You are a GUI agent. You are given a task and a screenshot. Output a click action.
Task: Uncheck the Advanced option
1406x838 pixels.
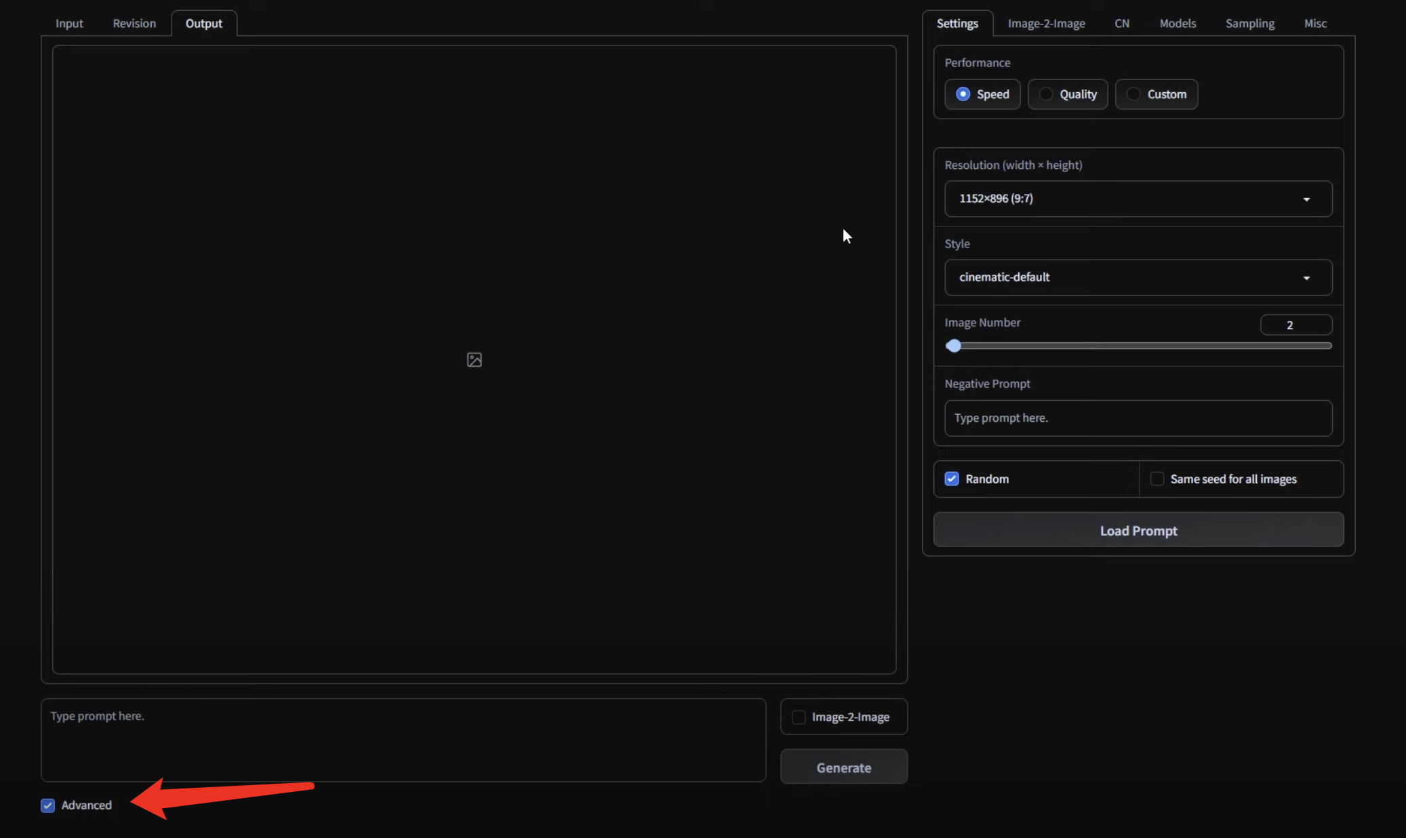tap(47, 805)
